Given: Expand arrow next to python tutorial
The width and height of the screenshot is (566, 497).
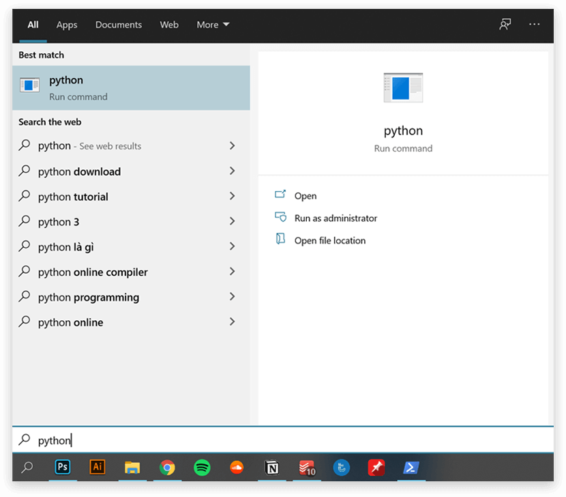Looking at the screenshot, I should pyautogui.click(x=232, y=197).
